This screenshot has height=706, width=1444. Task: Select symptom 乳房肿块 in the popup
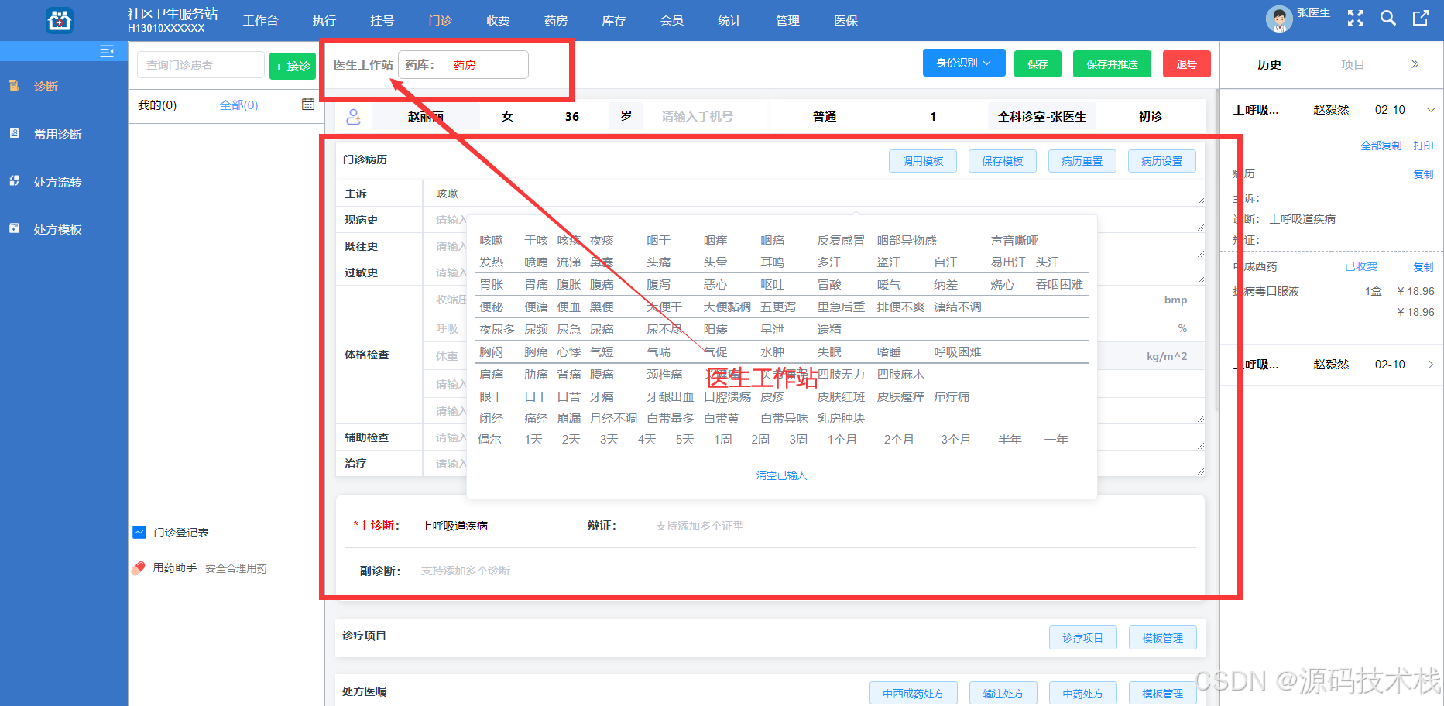click(x=841, y=419)
